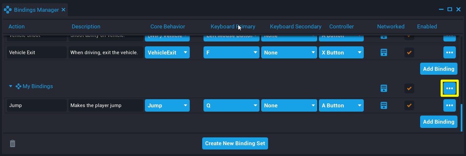Screen dimensions: 466x156
Task: Open options menu for My Bindings set
Action: click(x=449, y=88)
